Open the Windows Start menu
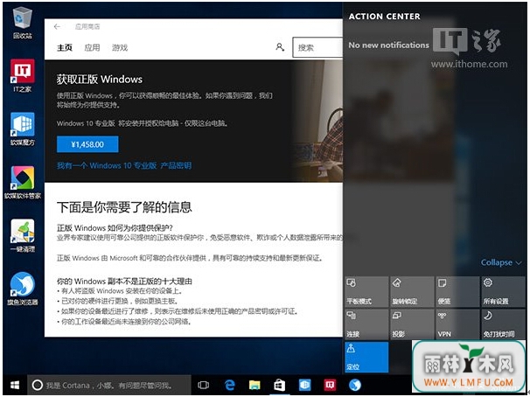The width and height of the screenshot is (530, 397). (x=15, y=385)
